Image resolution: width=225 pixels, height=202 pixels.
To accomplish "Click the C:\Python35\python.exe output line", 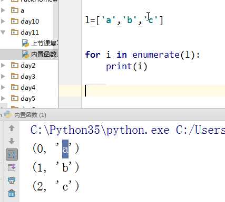I will click(x=128, y=130).
